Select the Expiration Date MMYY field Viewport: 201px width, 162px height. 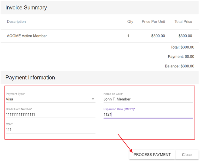coord(148,114)
